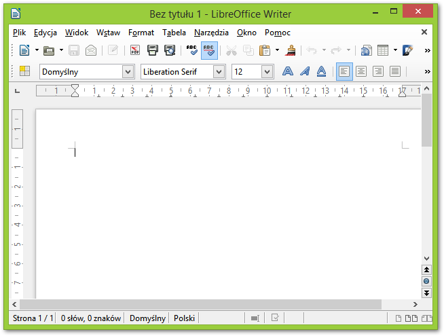444x336 pixels.
Task: Open the Domyślny paragraph style dropdown
Action: (x=128, y=72)
